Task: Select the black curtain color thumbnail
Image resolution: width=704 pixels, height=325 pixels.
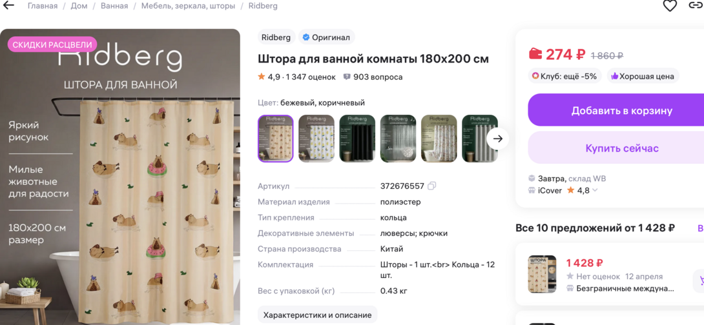Action: click(357, 139)
